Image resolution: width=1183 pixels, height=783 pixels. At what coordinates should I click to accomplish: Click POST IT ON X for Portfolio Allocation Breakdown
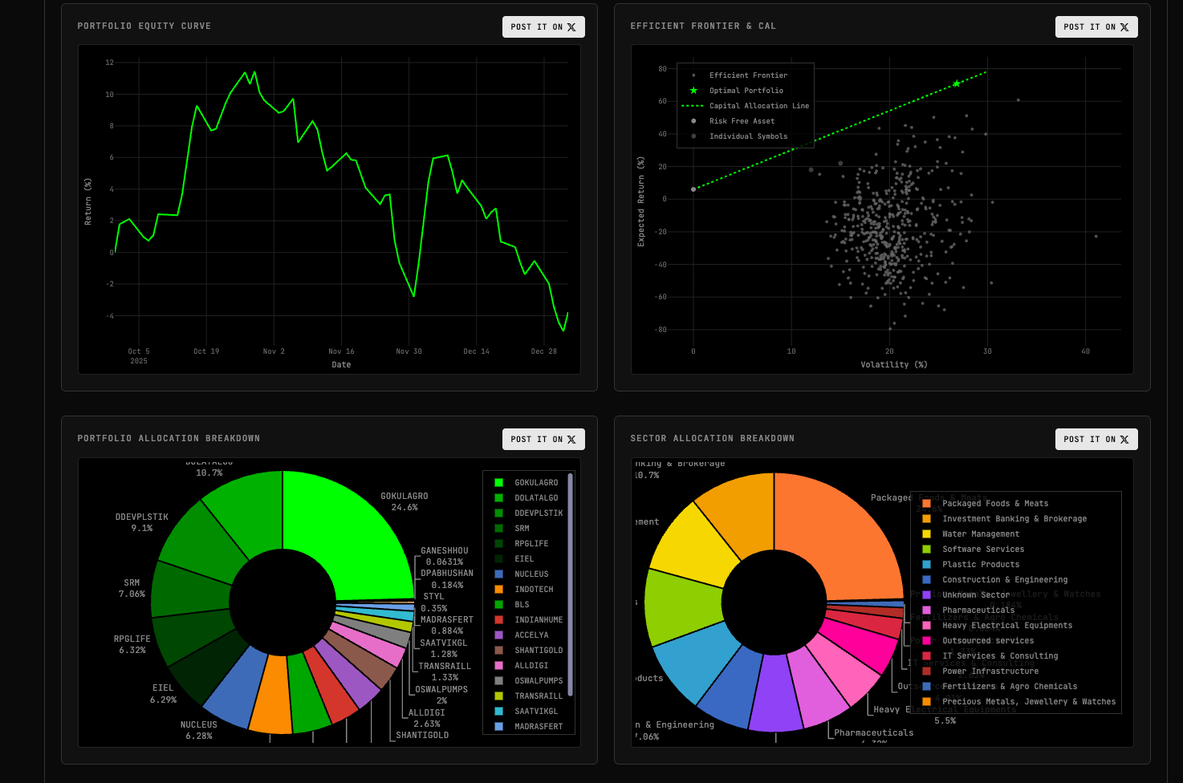tap(543, 439)
